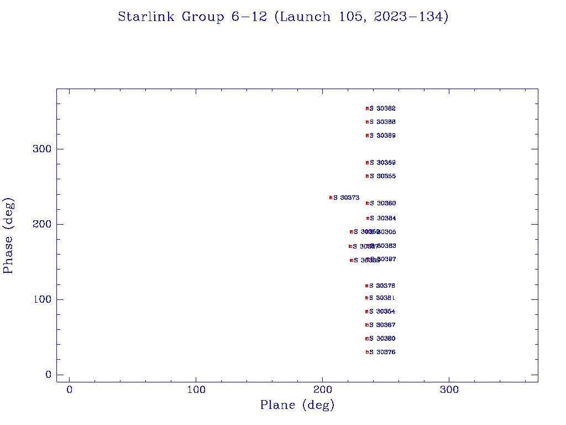This screenshot has width=566, height=425.
Task: Click the red marker for S 30389
Action: coord(367,136)
